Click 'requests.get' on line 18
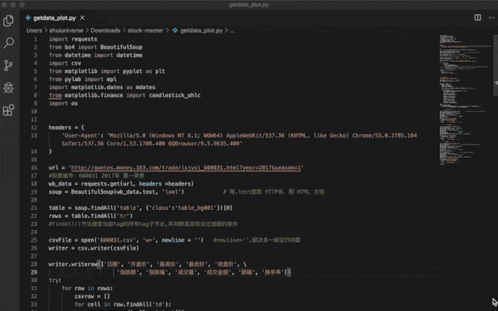Viewport: 498px width, 311px height. click(99, 183)
